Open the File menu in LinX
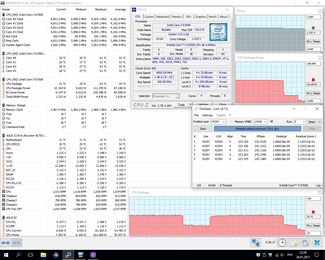The height and width of the screenshot is (260, 325). pos(196,115)
